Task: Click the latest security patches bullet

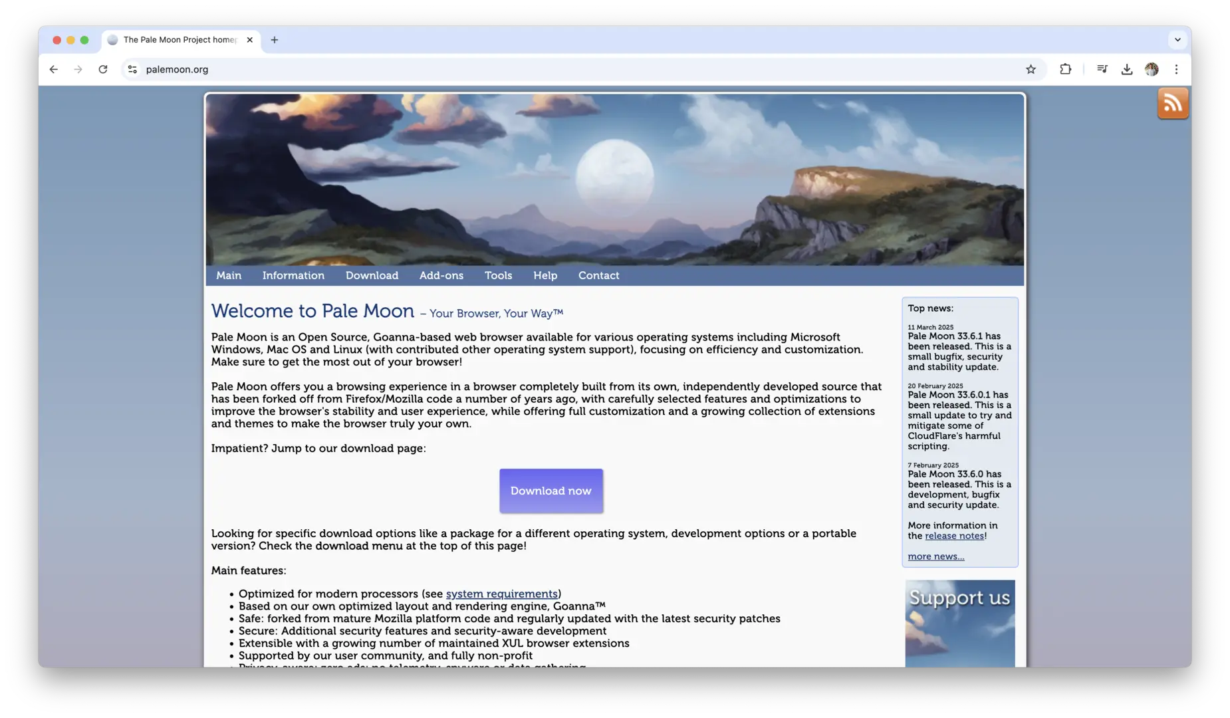Action: click(x=509, y=619)
